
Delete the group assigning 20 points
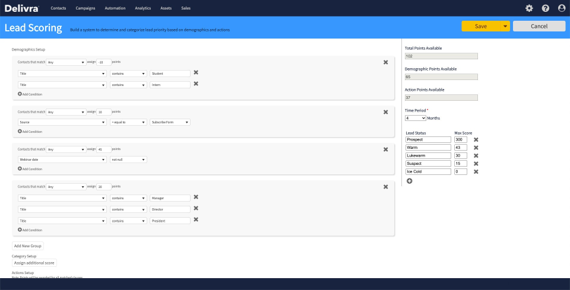(386, 187)
